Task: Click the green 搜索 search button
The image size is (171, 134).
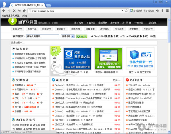Action: coord(82,36)
